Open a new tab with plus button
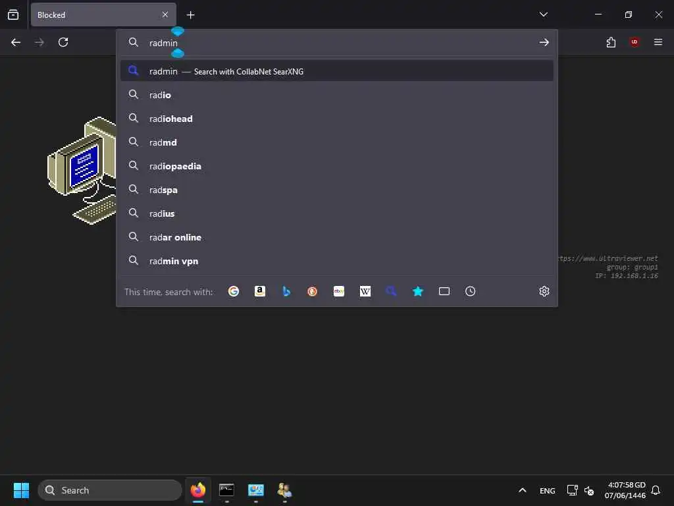 [x=190, y=15]
